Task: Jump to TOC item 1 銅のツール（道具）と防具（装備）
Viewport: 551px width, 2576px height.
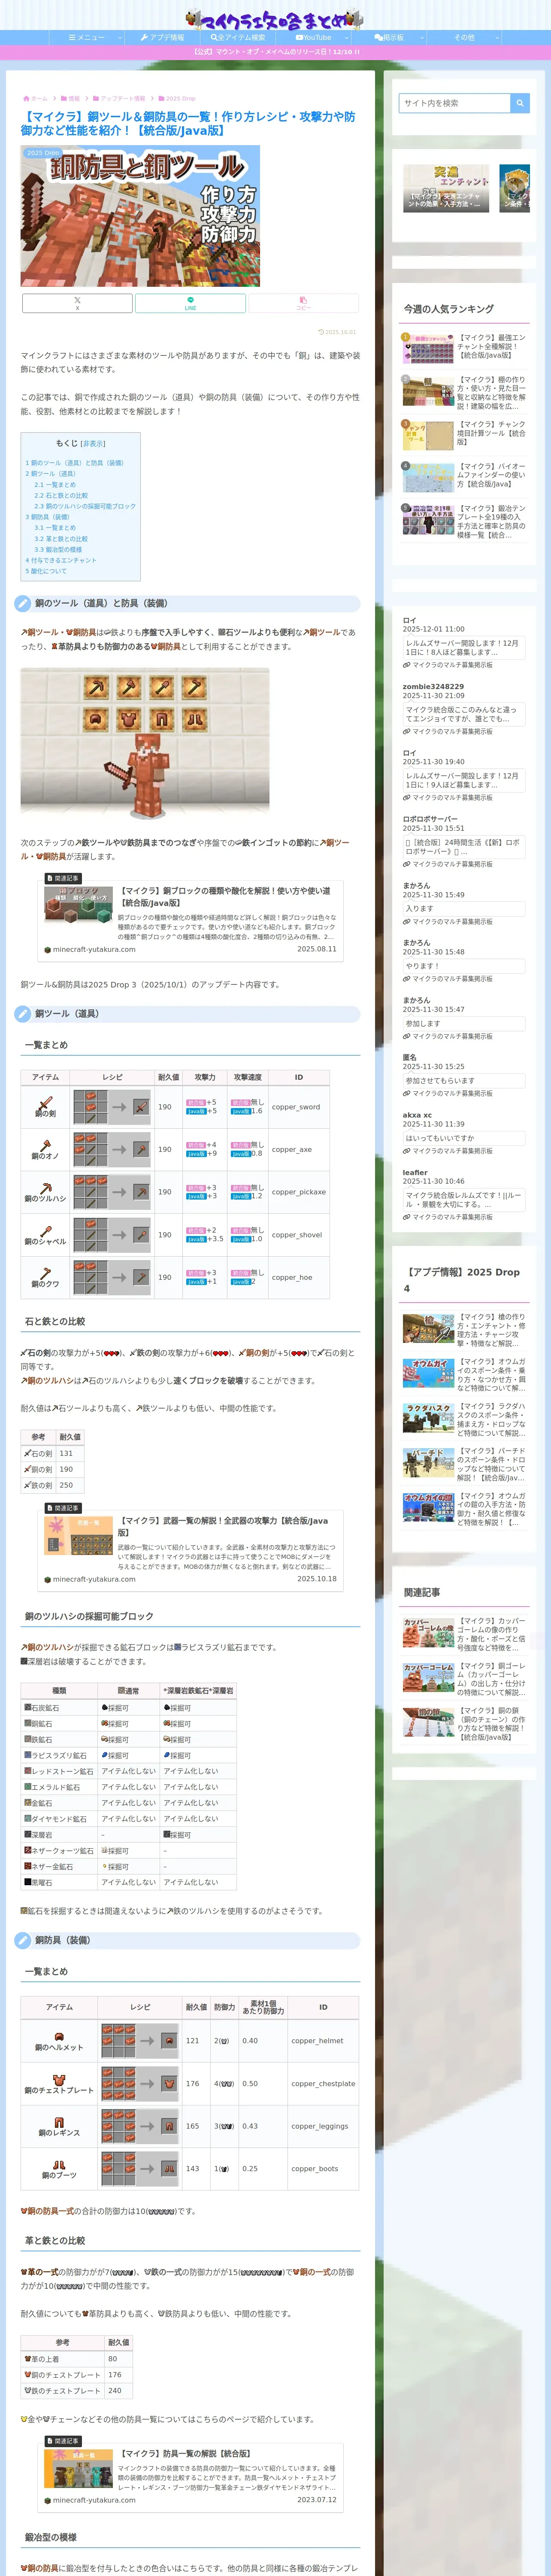Action: (75, 463)
